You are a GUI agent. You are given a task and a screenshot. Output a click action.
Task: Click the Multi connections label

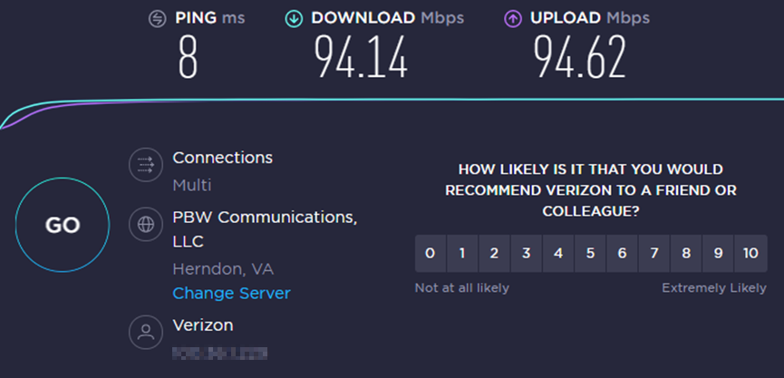192,185
